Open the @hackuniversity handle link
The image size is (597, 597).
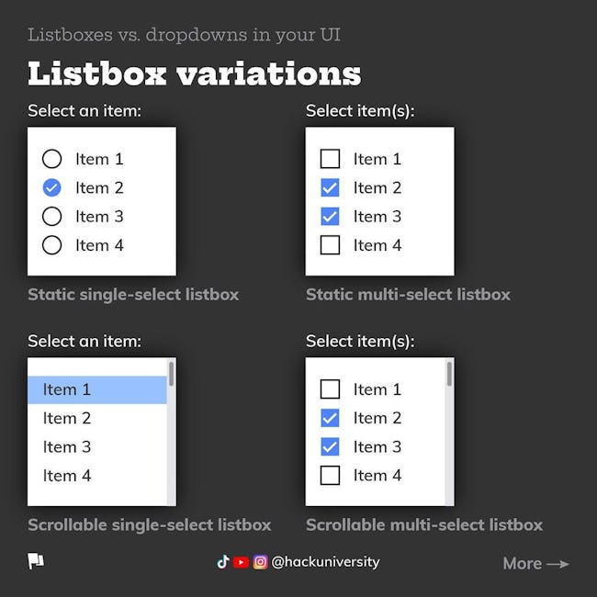pyautogui.click(x=325, y=562)
